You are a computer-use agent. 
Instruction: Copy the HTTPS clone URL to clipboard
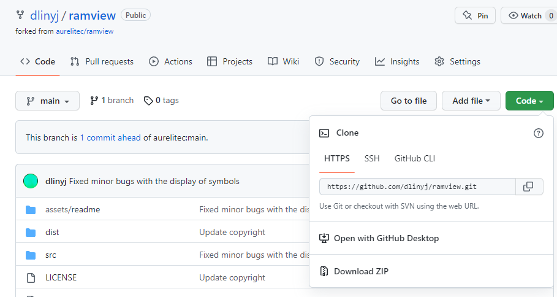pos(529,187)
